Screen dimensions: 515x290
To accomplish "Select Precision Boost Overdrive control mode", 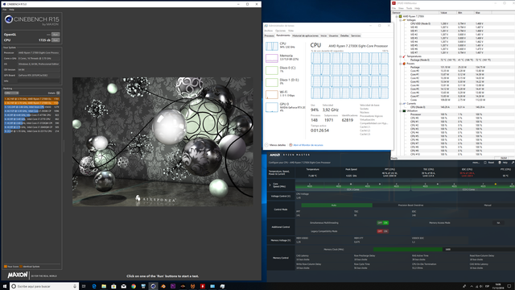I will tap(410, 205).
